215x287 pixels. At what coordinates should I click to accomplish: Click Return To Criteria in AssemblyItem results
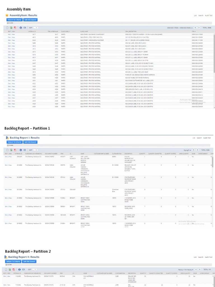pyautogui.click(x=15, y=20)
